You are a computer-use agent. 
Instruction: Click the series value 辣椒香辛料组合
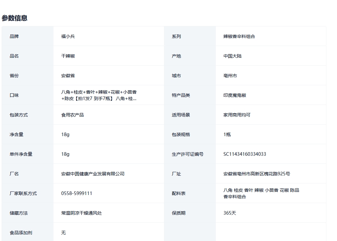click(239, 36)
